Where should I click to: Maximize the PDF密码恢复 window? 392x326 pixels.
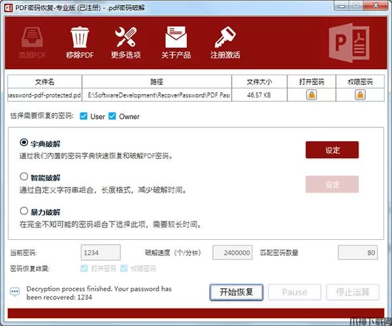pos(357,5)
